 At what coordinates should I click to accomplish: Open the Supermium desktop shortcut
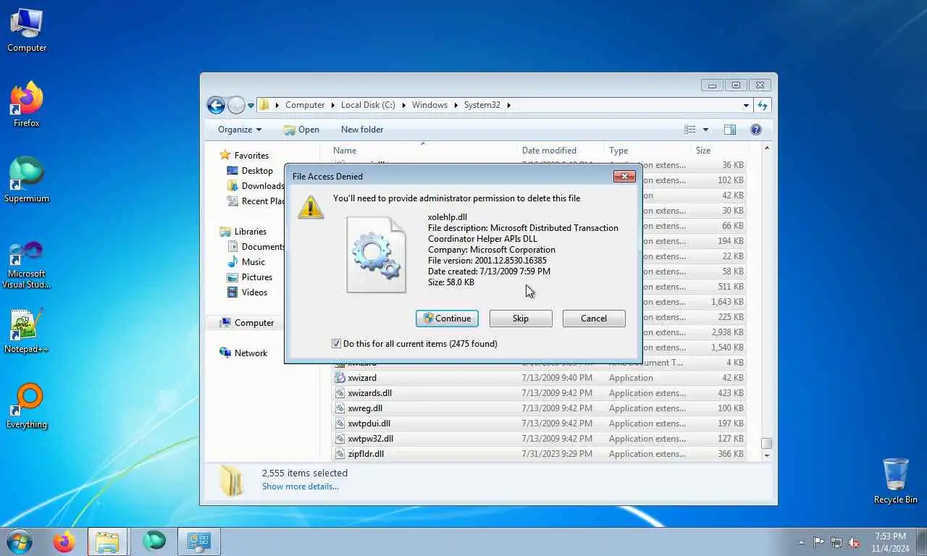(27, 180)
